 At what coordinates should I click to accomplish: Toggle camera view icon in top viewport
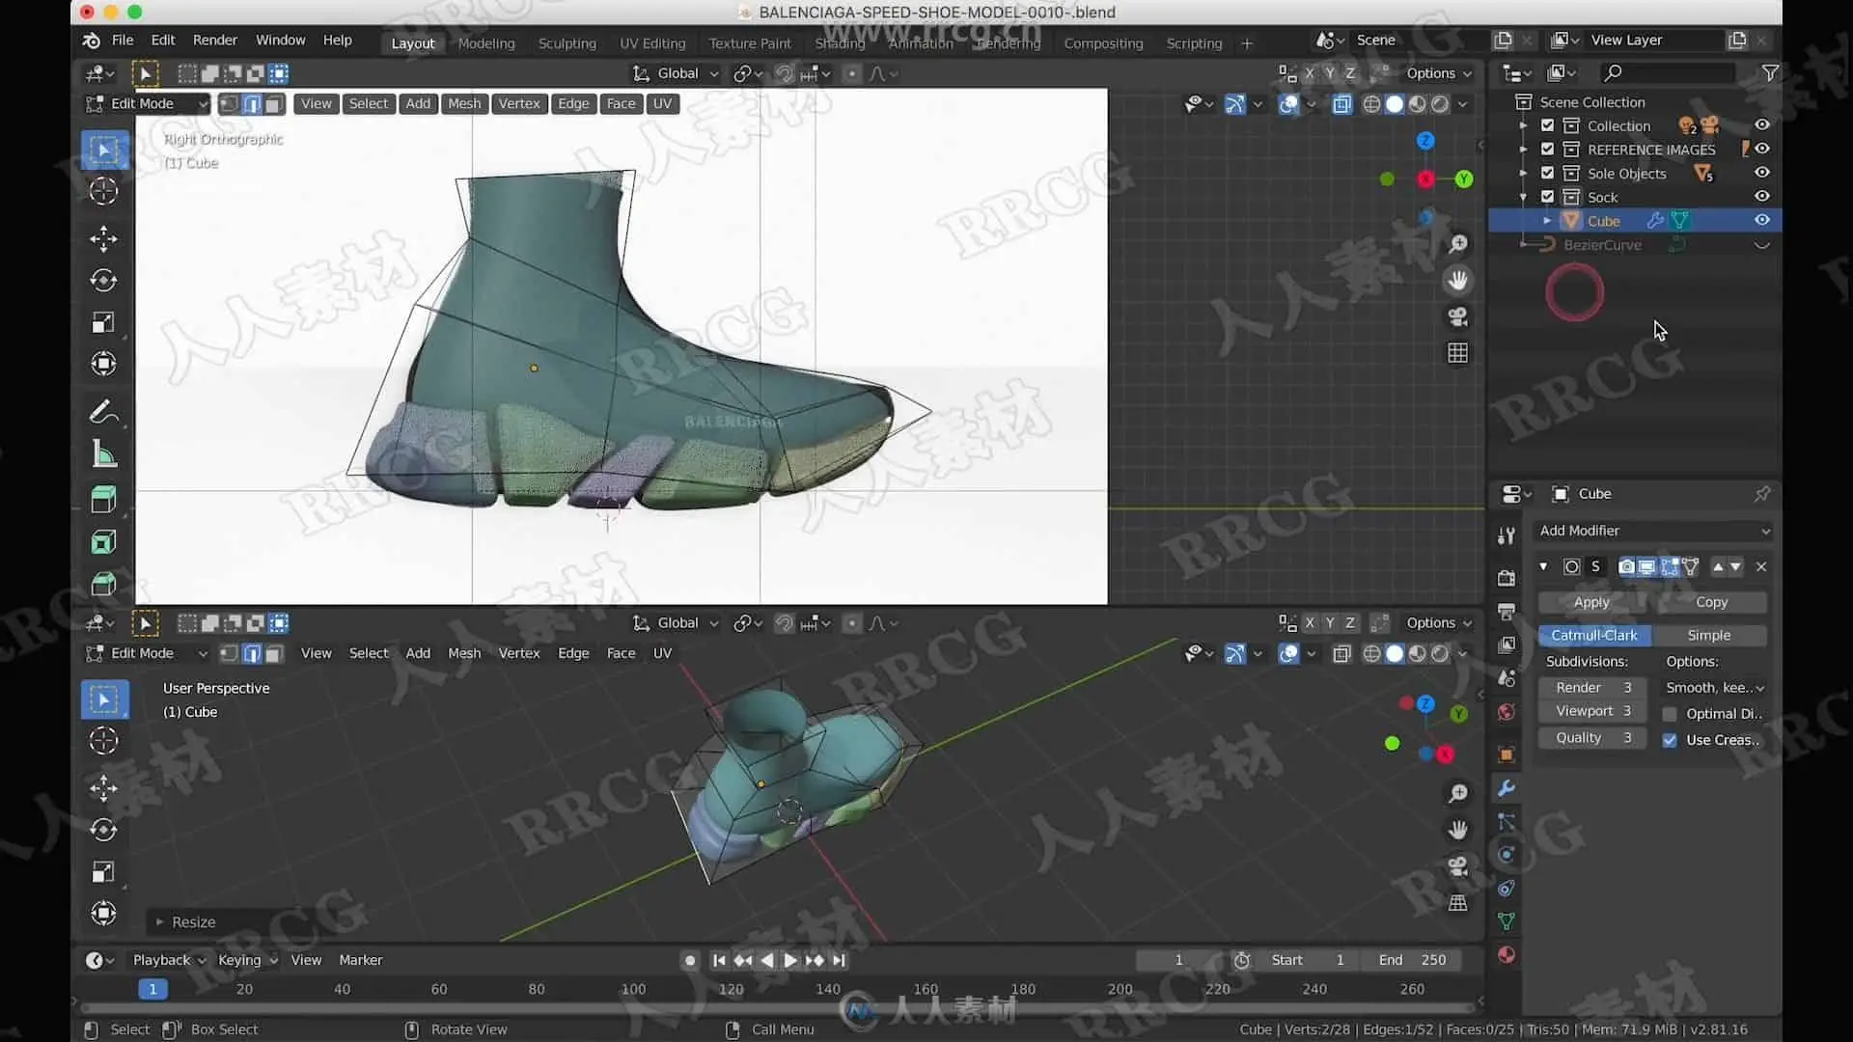(1457, 316)
